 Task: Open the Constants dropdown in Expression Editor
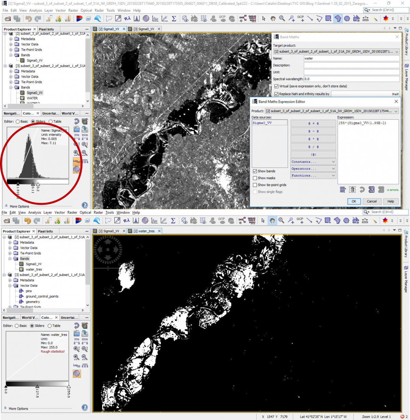pos(313,161)
